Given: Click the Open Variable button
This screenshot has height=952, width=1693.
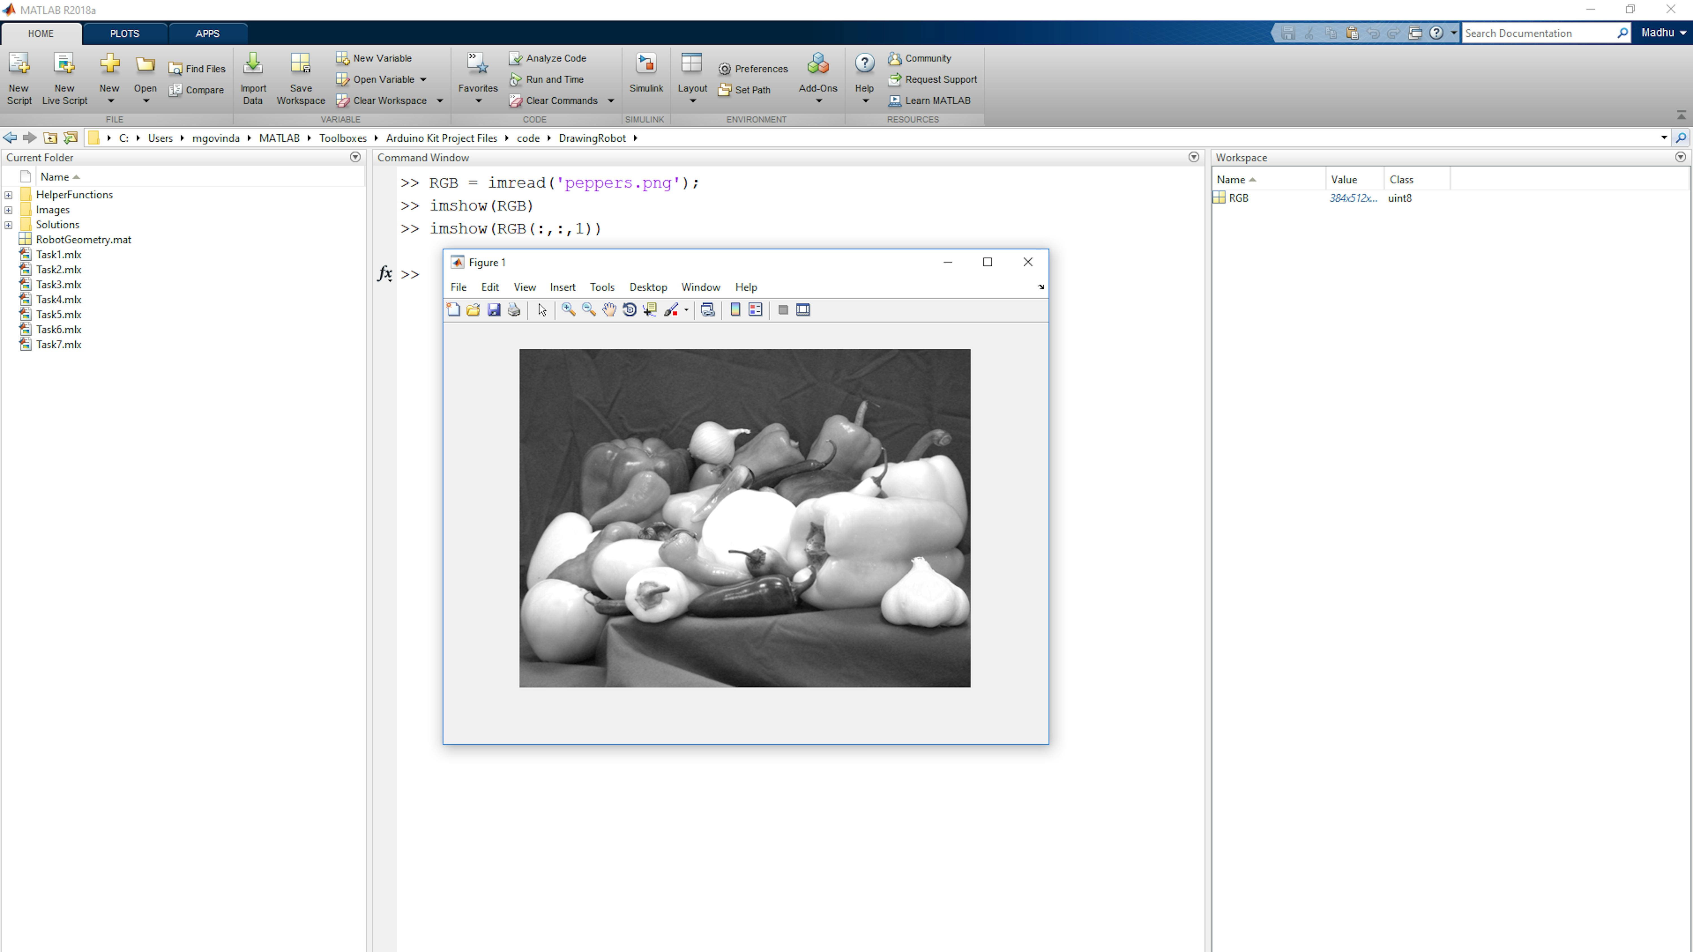Looking at the screenshot, I should pyautogui.click(x=376, y=80).
